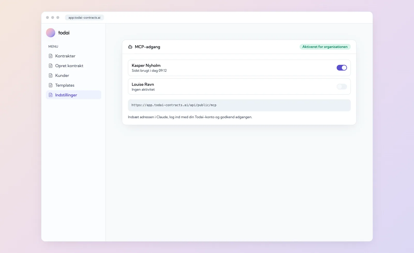Open Kontrakter in the menu

click(x=73, y=56)
